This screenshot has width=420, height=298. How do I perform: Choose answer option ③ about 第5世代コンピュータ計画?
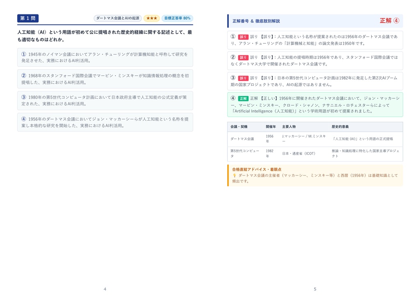[x=105, y=100]
